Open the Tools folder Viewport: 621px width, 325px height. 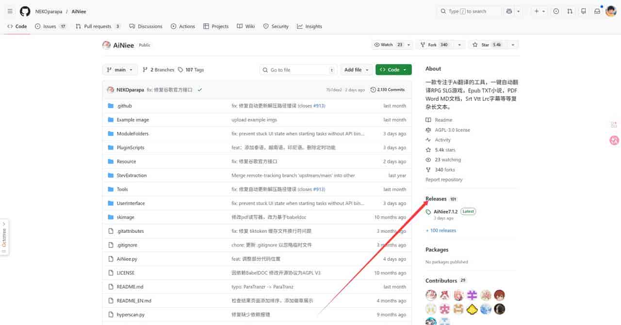point(122,189)
